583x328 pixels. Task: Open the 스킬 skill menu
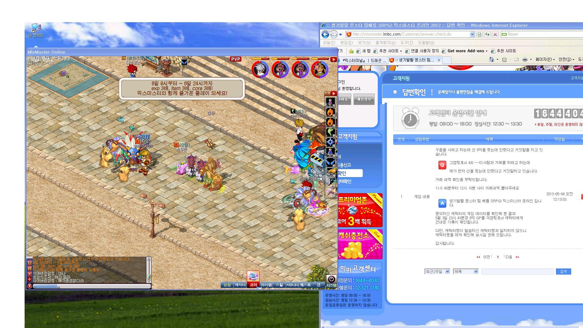point(279,285)
